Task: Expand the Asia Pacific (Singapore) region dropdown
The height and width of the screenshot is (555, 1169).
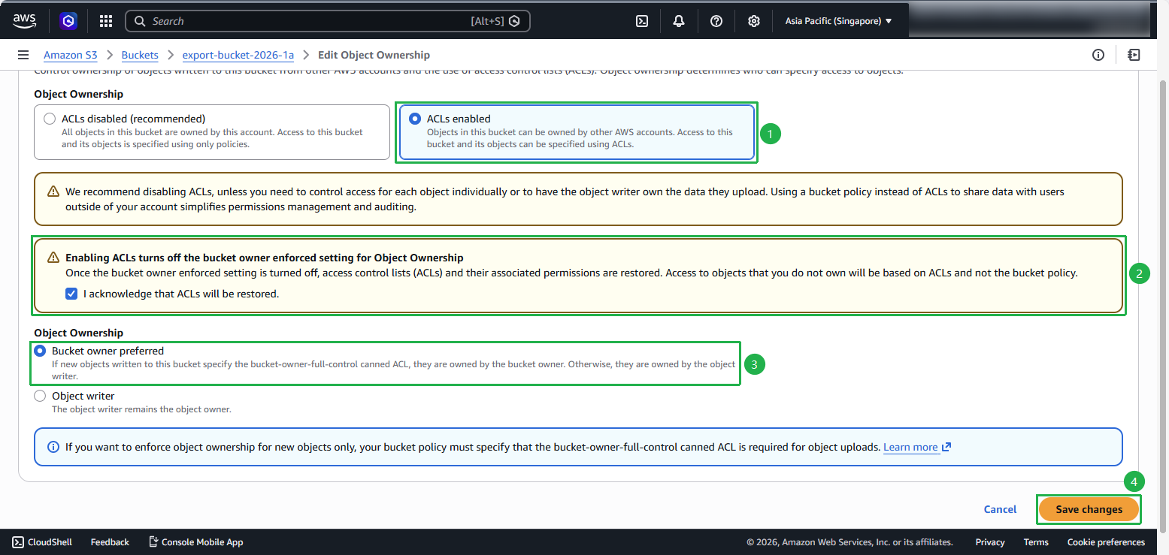Action: click(x=838, y=21)
